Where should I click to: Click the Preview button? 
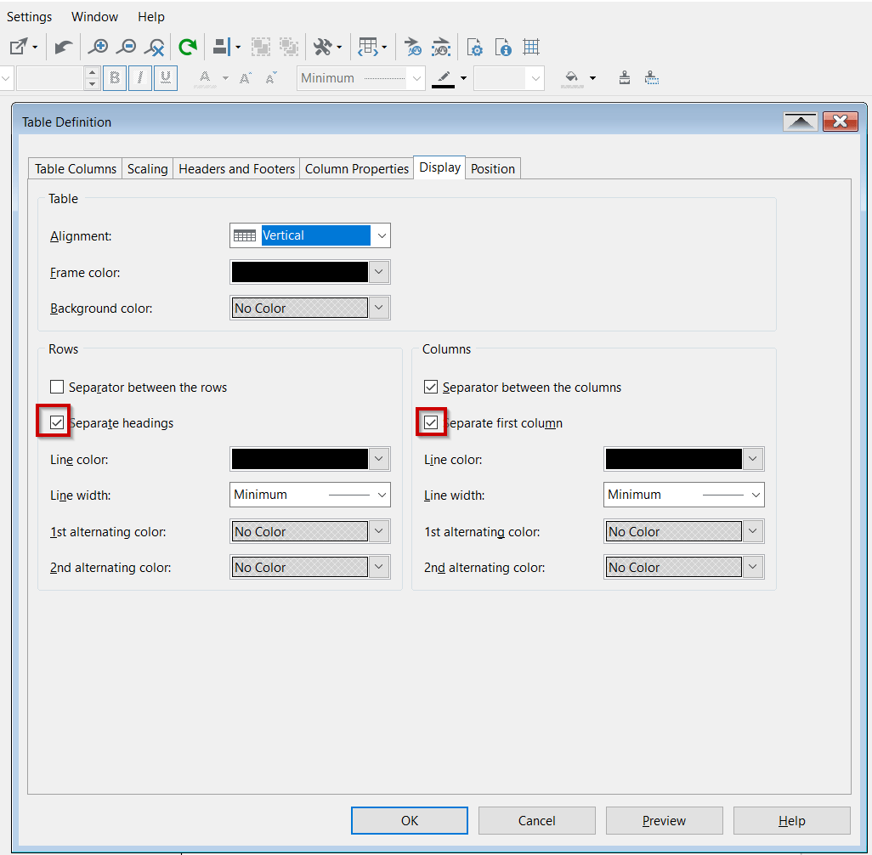(664, 820)
